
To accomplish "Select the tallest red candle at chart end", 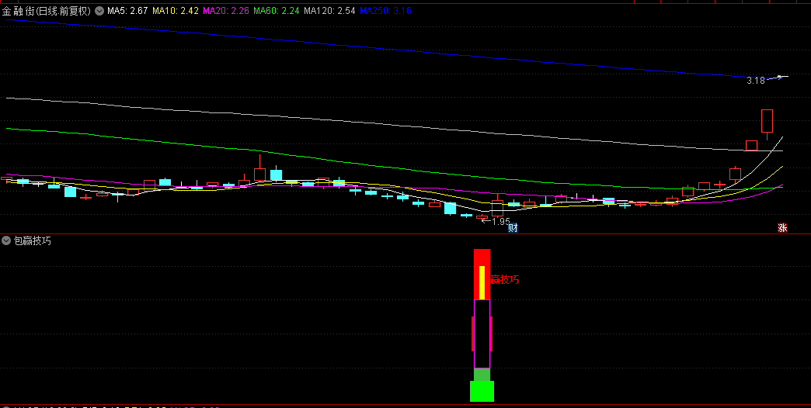I will (767, 121).
